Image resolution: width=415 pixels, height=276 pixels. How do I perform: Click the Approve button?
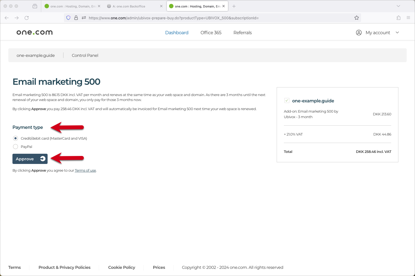click(x=30, y=159)
